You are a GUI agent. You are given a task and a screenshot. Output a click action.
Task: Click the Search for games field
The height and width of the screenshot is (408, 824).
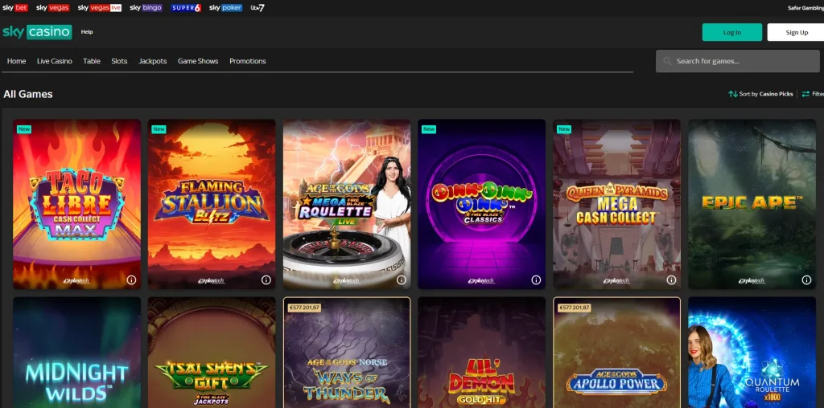738,61
